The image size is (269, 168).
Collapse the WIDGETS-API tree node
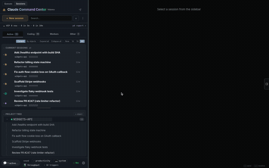pyautogui.click(x=7, y=119)
